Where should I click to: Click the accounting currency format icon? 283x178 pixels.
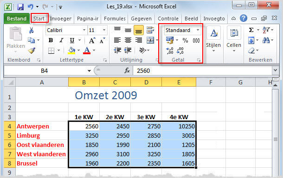pyautogui.click(x=170, y=40)
